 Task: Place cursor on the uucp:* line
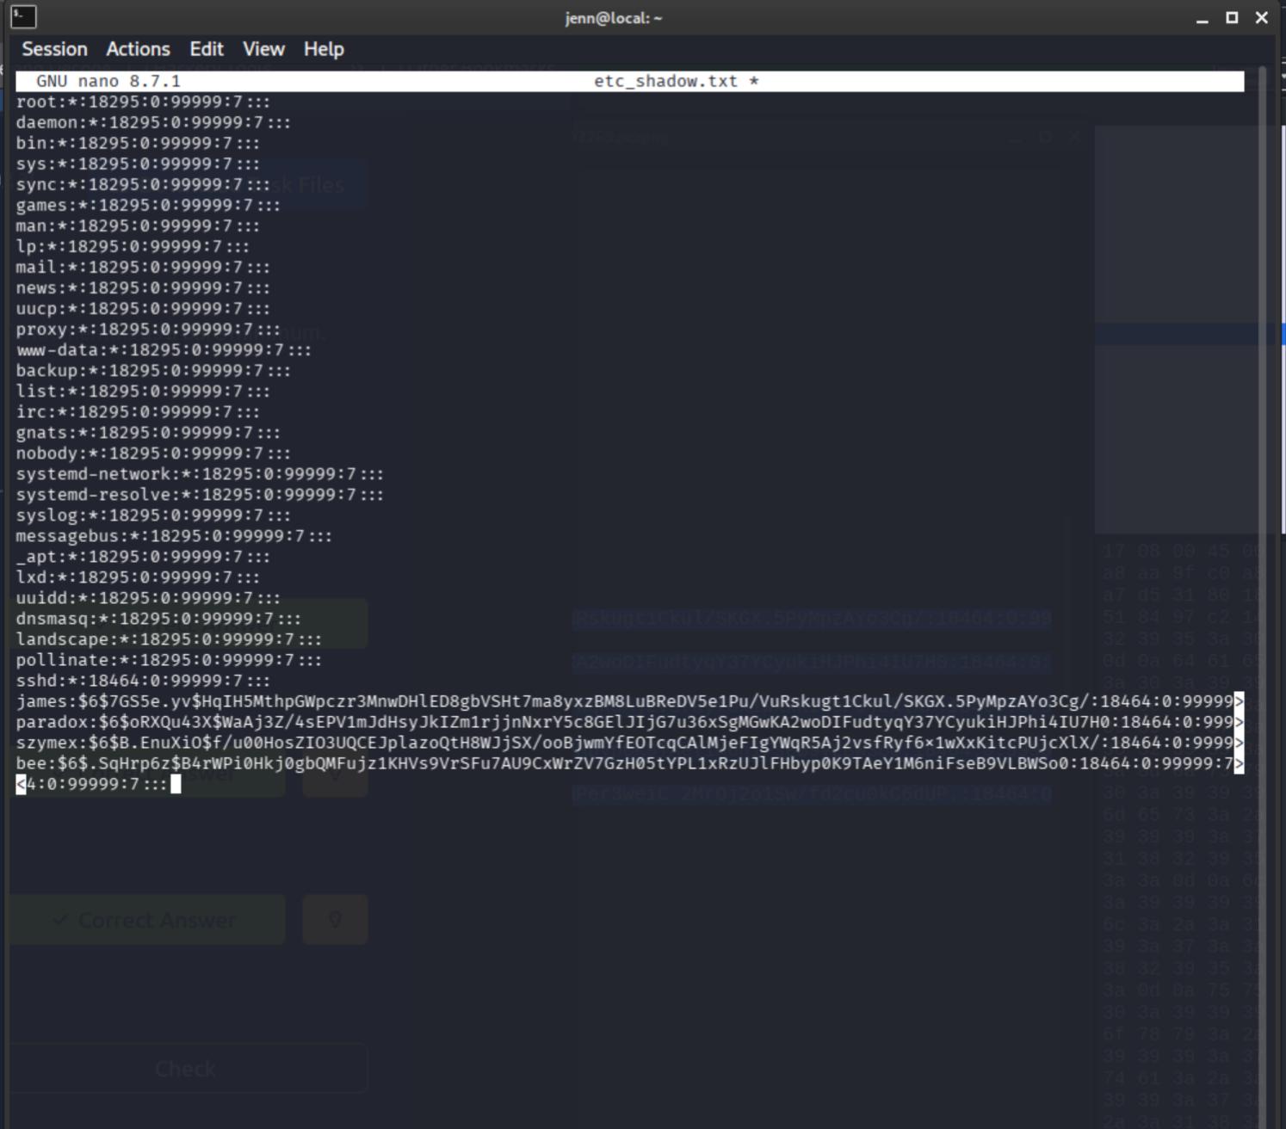[x=143, y=308]
